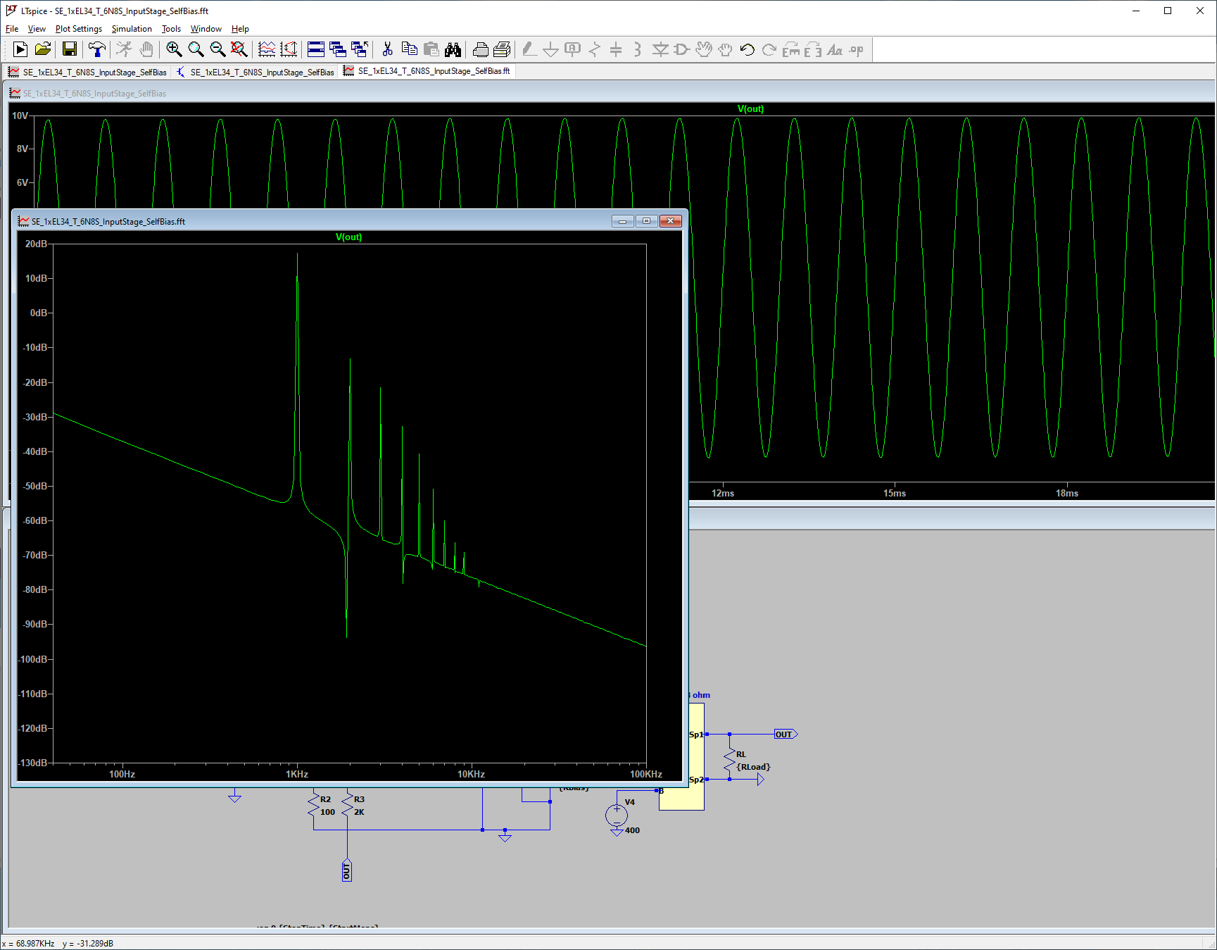
Task: Switch to the SelfBias schematic tab
Action: click(256, 72)
